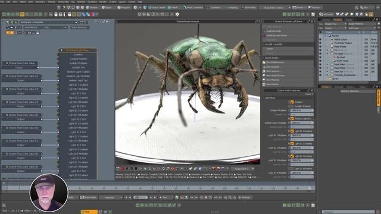Open Octane Schematic Left Panel gear options

[312, 21]
